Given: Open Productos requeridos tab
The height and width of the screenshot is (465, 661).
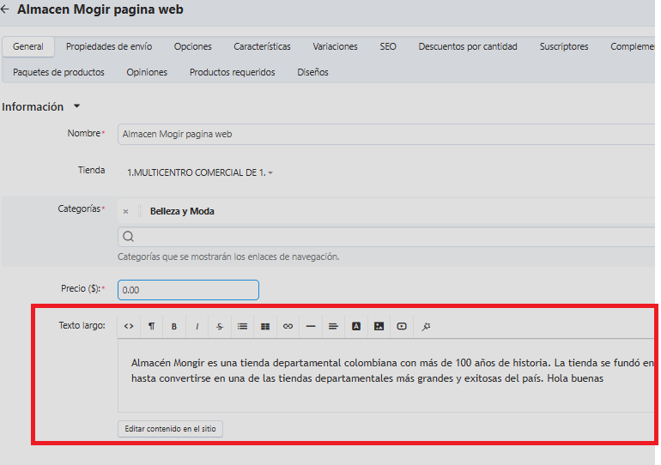Looking at the screenshot, I should point(233,72).
